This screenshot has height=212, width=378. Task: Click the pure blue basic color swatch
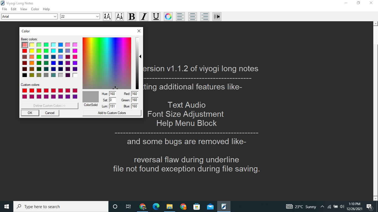(x=53, y=63)
